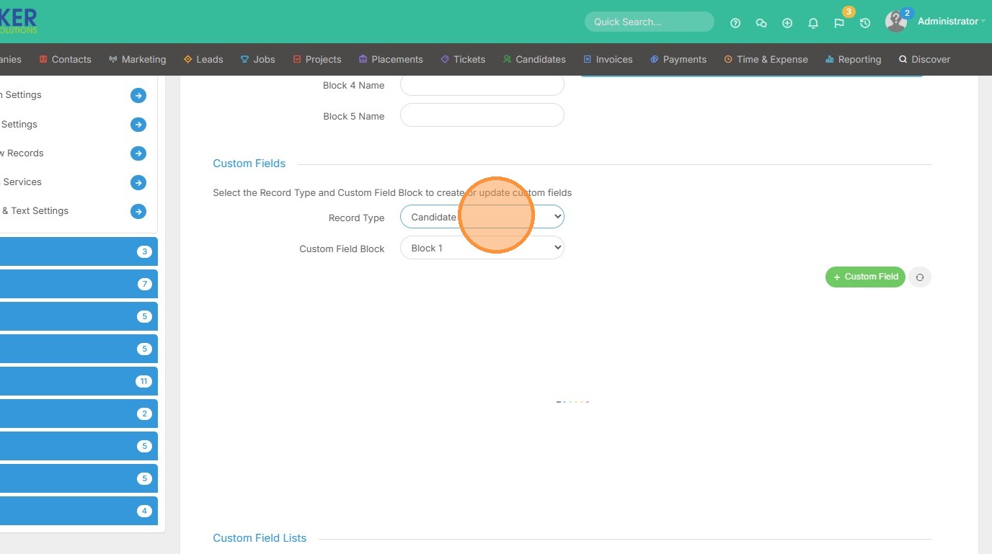Open the Leads menu
Viewport: 992px width, 554px height.
click(203, 59)
